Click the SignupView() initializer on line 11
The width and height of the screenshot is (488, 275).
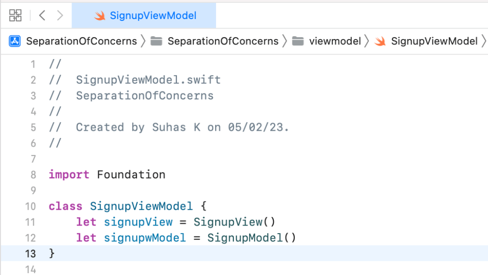[x=234, y=222]
